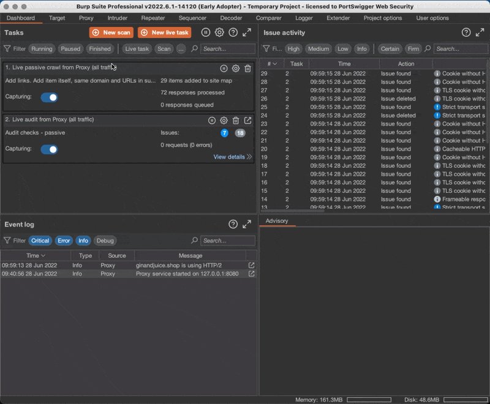Toggle Capturing switch for Live audit
The height and width of the screenshot is (404, 490).
pyautogui.click(x=49, y=149)
